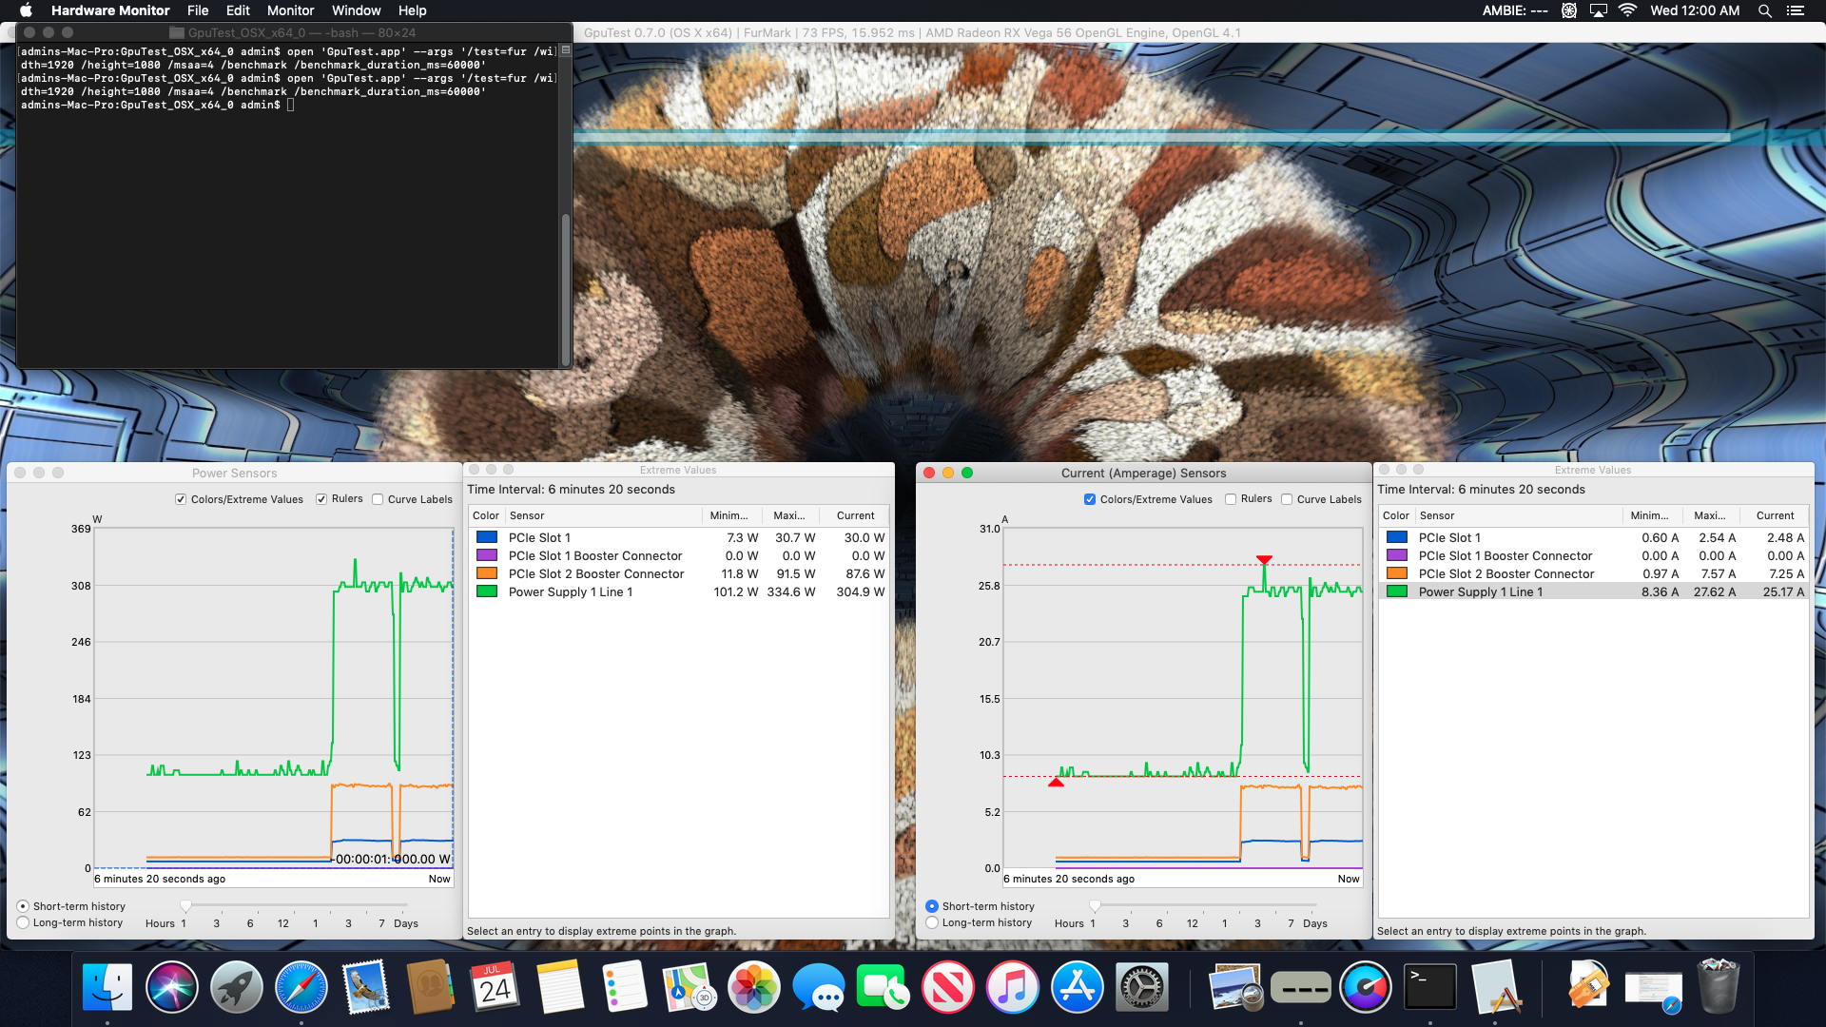This screenshot has height=1027, width=1826.
Task: Launch Siri from the dock
Action: (x=172, y=987)
